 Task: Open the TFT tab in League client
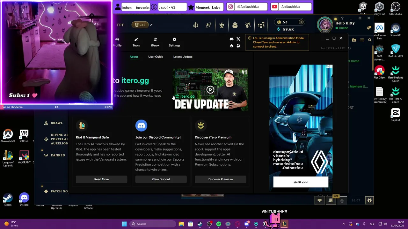point(120,25)
